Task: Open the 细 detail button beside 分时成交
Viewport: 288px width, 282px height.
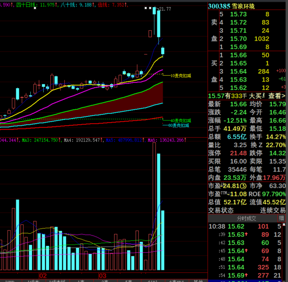Action: coord(281,218)
